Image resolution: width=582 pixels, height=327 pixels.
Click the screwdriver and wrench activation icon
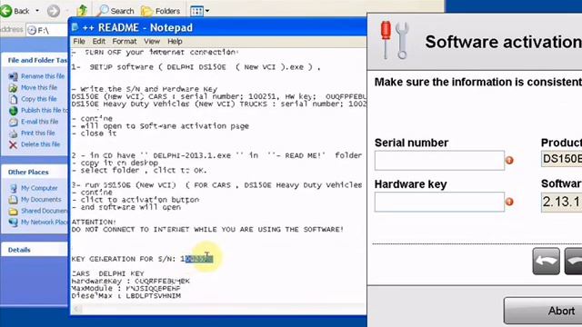(395, 41)
